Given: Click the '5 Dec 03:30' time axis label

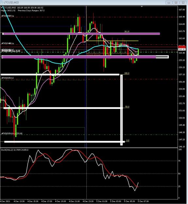Looking at the screenshot, I should [116, 201].
